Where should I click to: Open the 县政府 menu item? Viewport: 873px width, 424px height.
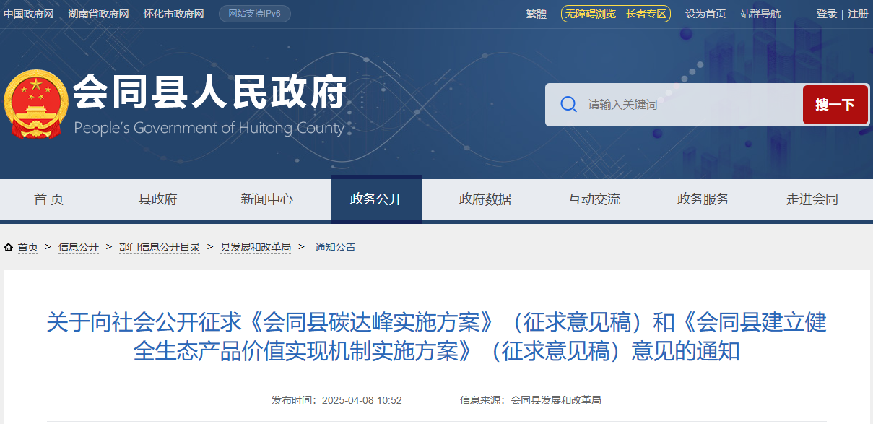coord(157,199)
